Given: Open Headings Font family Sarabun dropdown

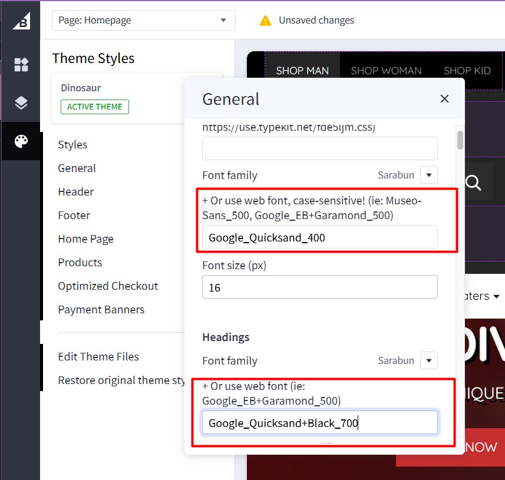Looking at the screenshot, I should (428, 360).
